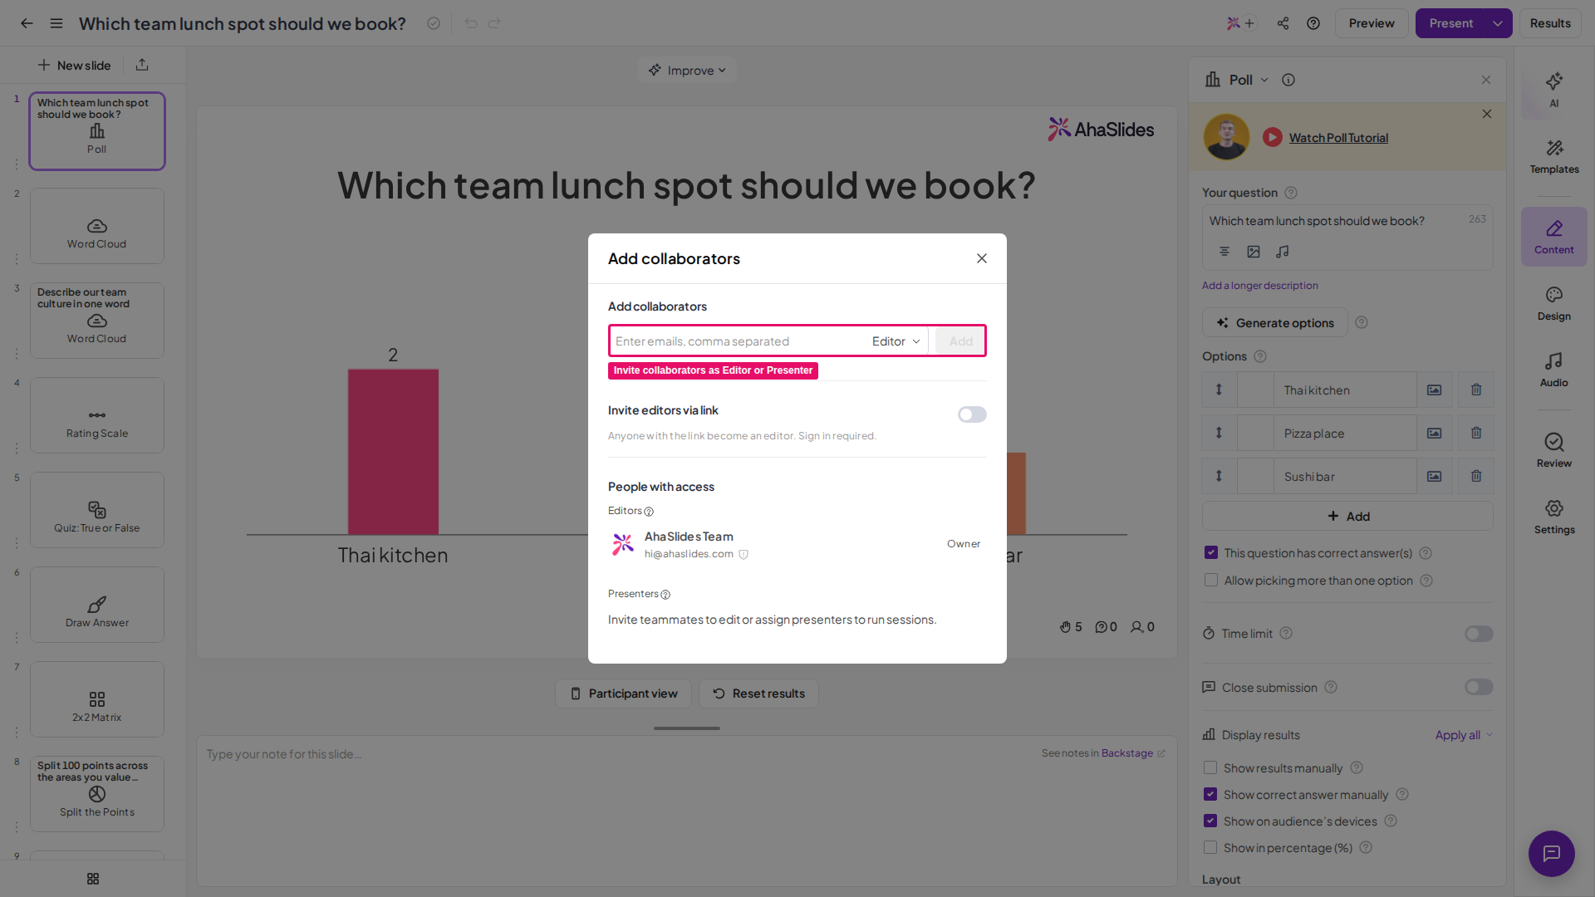Select the Word Cloud slide 2 thumbnail
Screen dimensions: 1595x897
[x=97, y=226]
